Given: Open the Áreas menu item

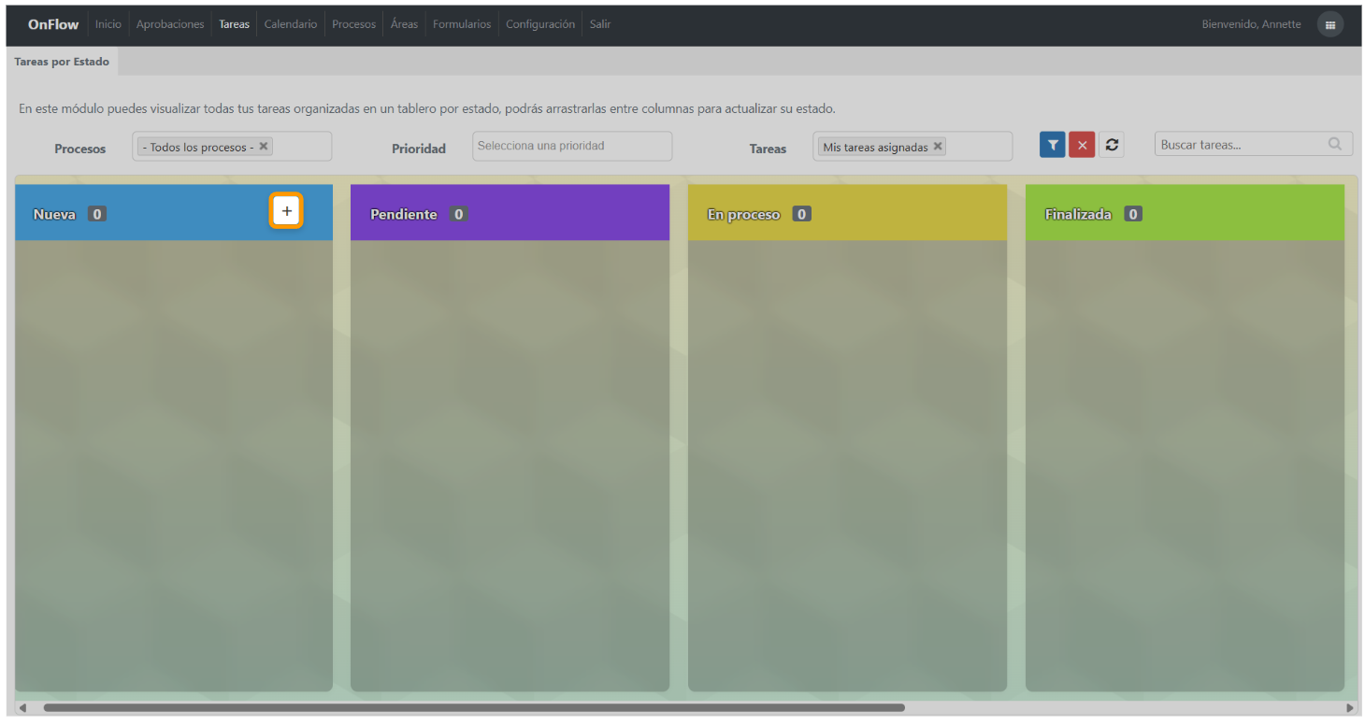Looking at the screenshot, I should (x=404, y=24).
